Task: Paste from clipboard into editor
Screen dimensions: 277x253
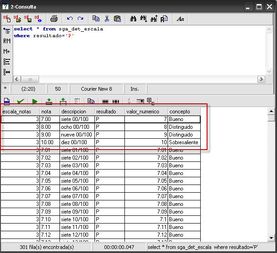Action: 117,19
